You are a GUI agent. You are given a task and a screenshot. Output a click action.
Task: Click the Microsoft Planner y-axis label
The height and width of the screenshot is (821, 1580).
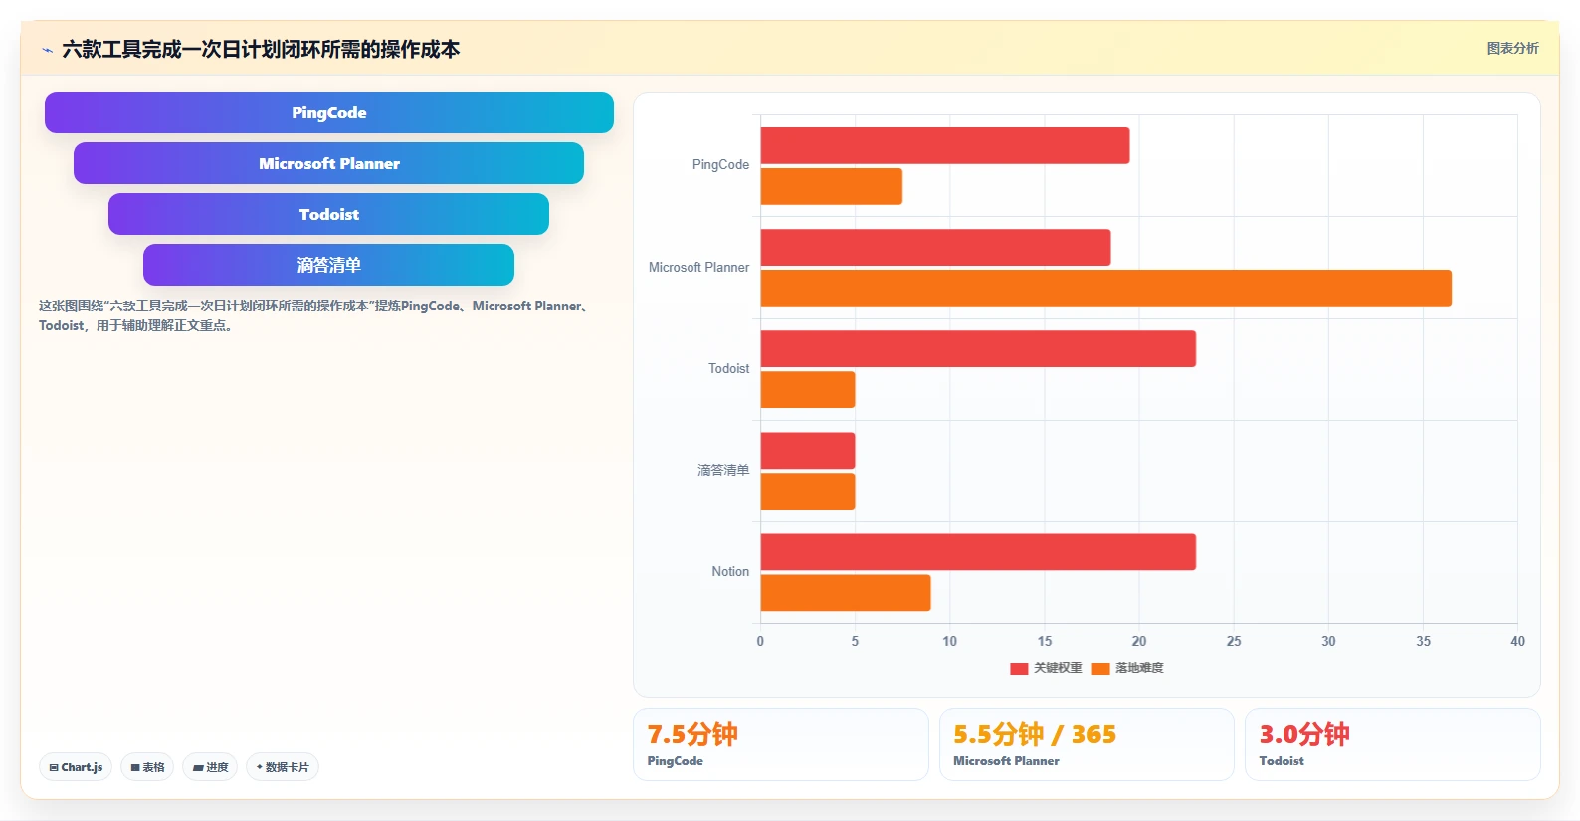pyautogui.click(x=698, y=268)
